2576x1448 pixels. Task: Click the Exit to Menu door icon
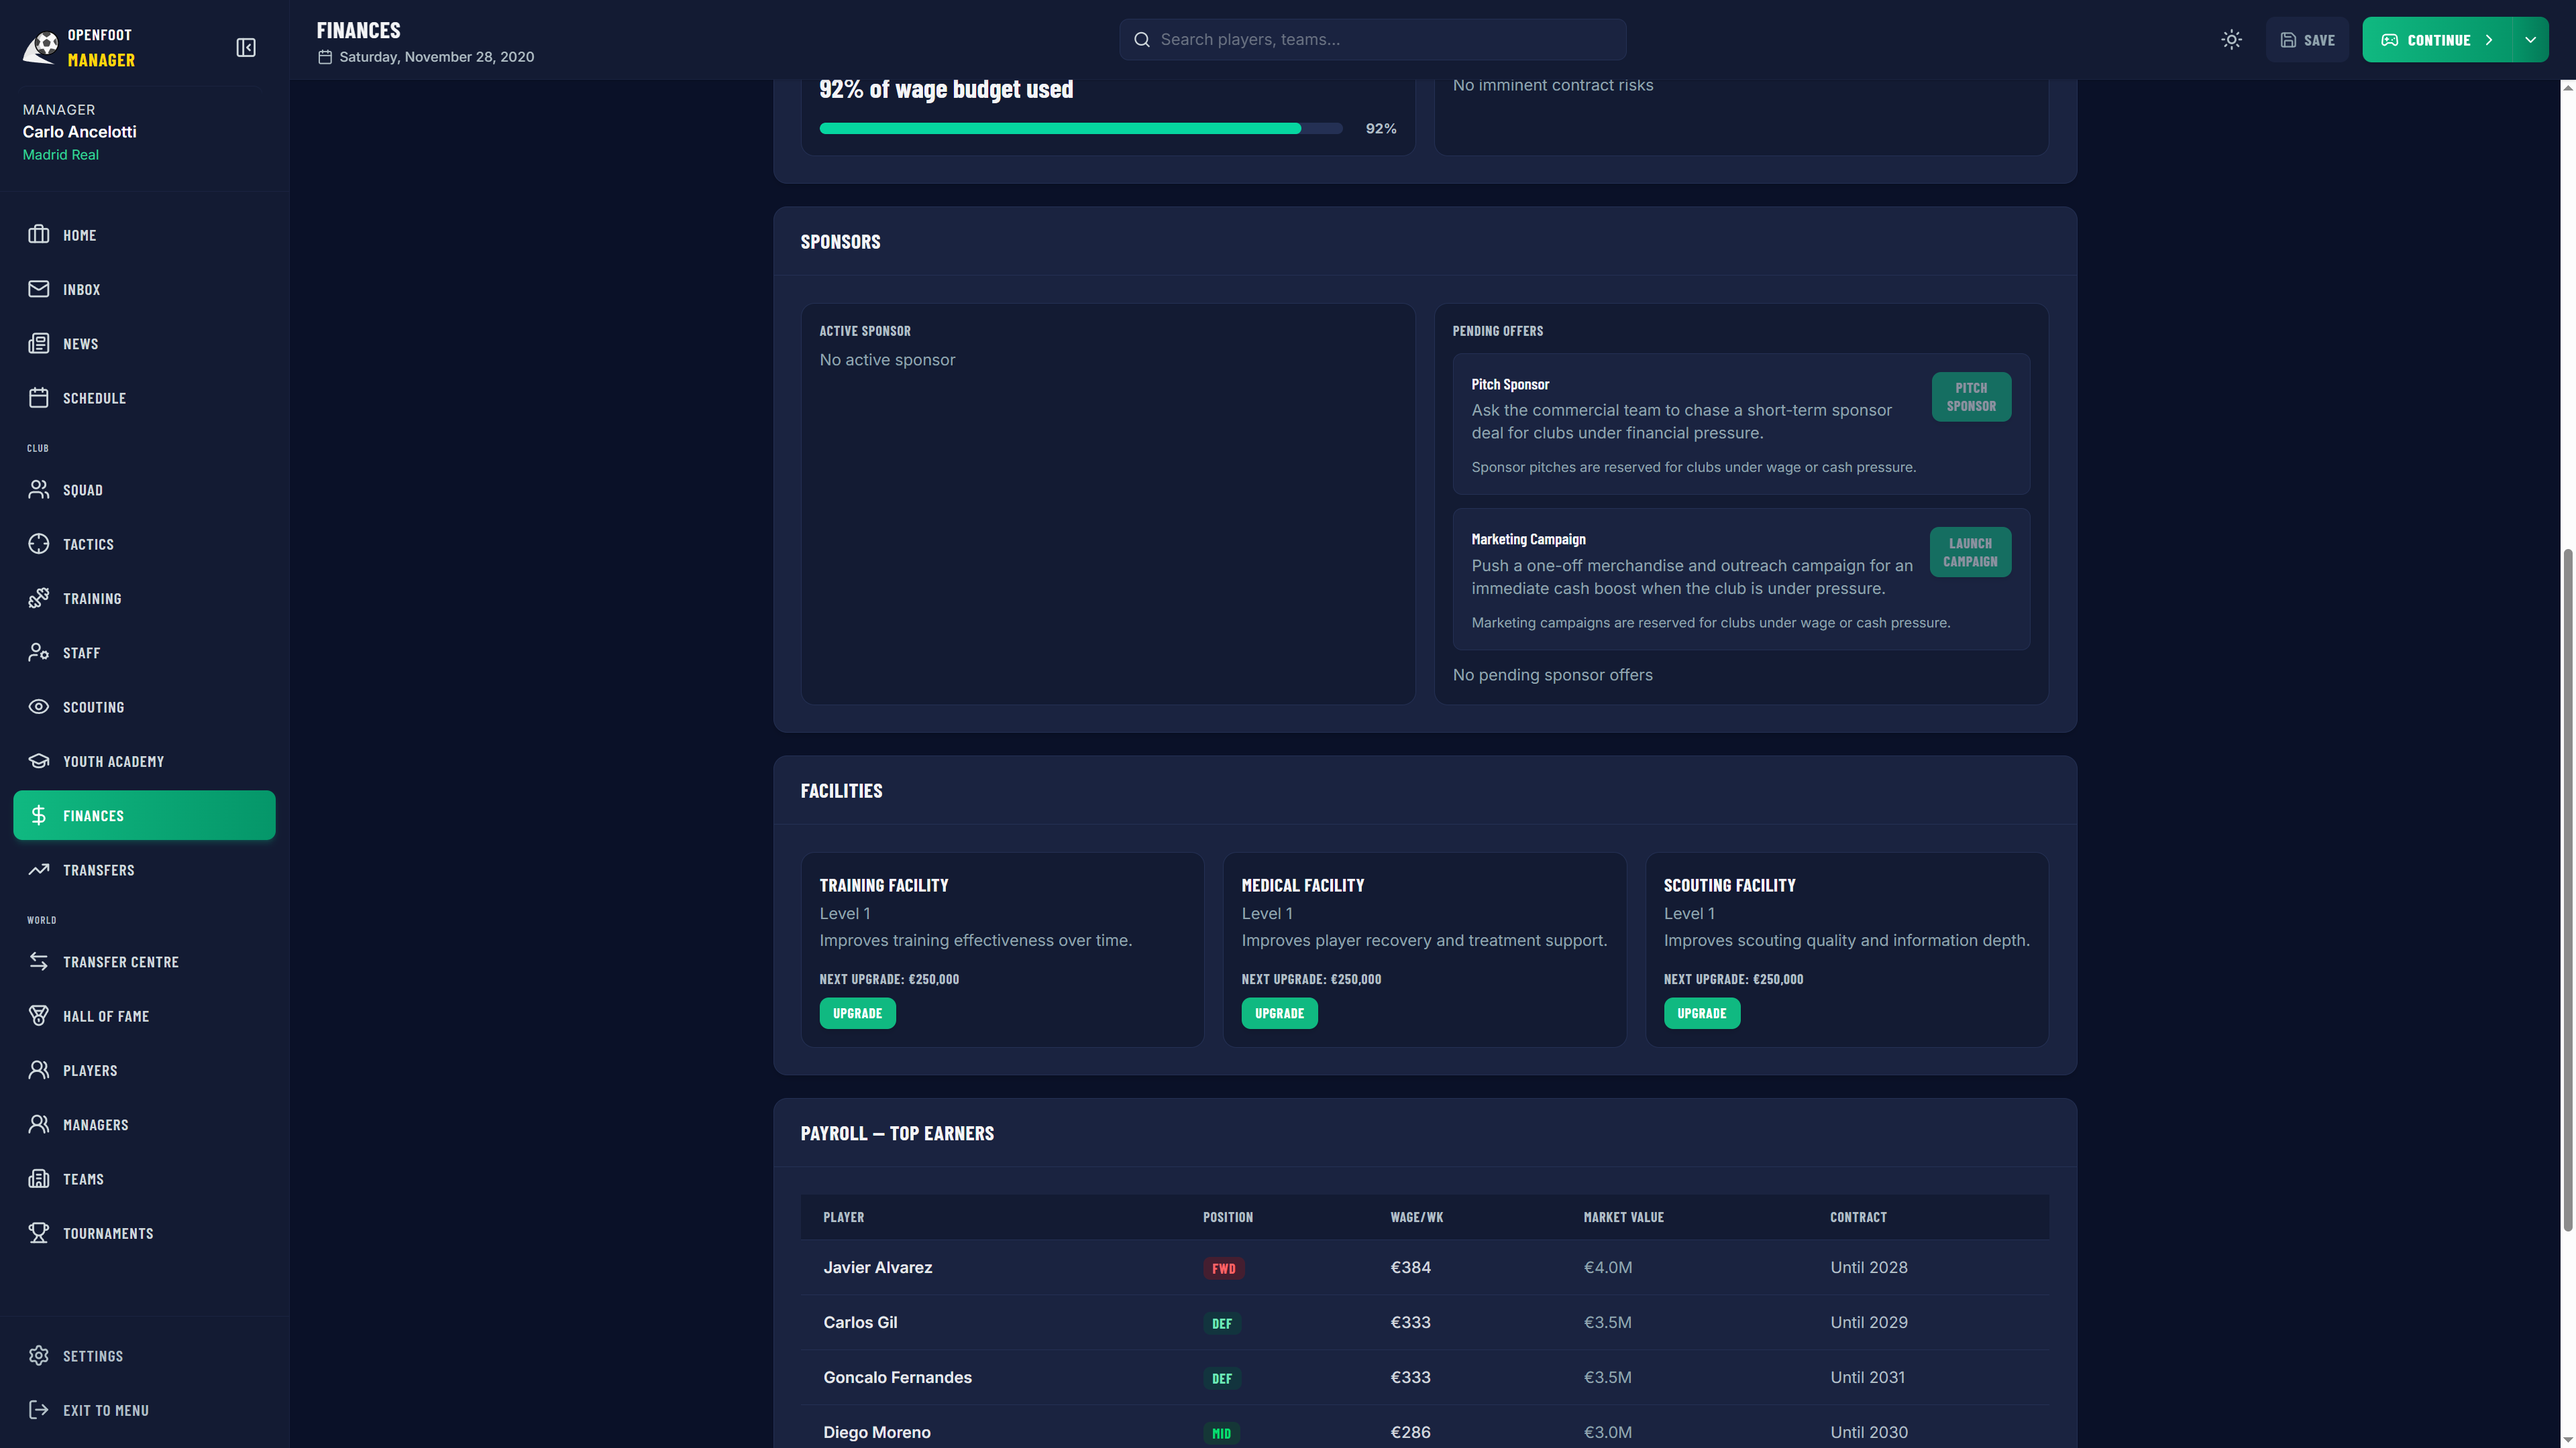point(39,1410)
